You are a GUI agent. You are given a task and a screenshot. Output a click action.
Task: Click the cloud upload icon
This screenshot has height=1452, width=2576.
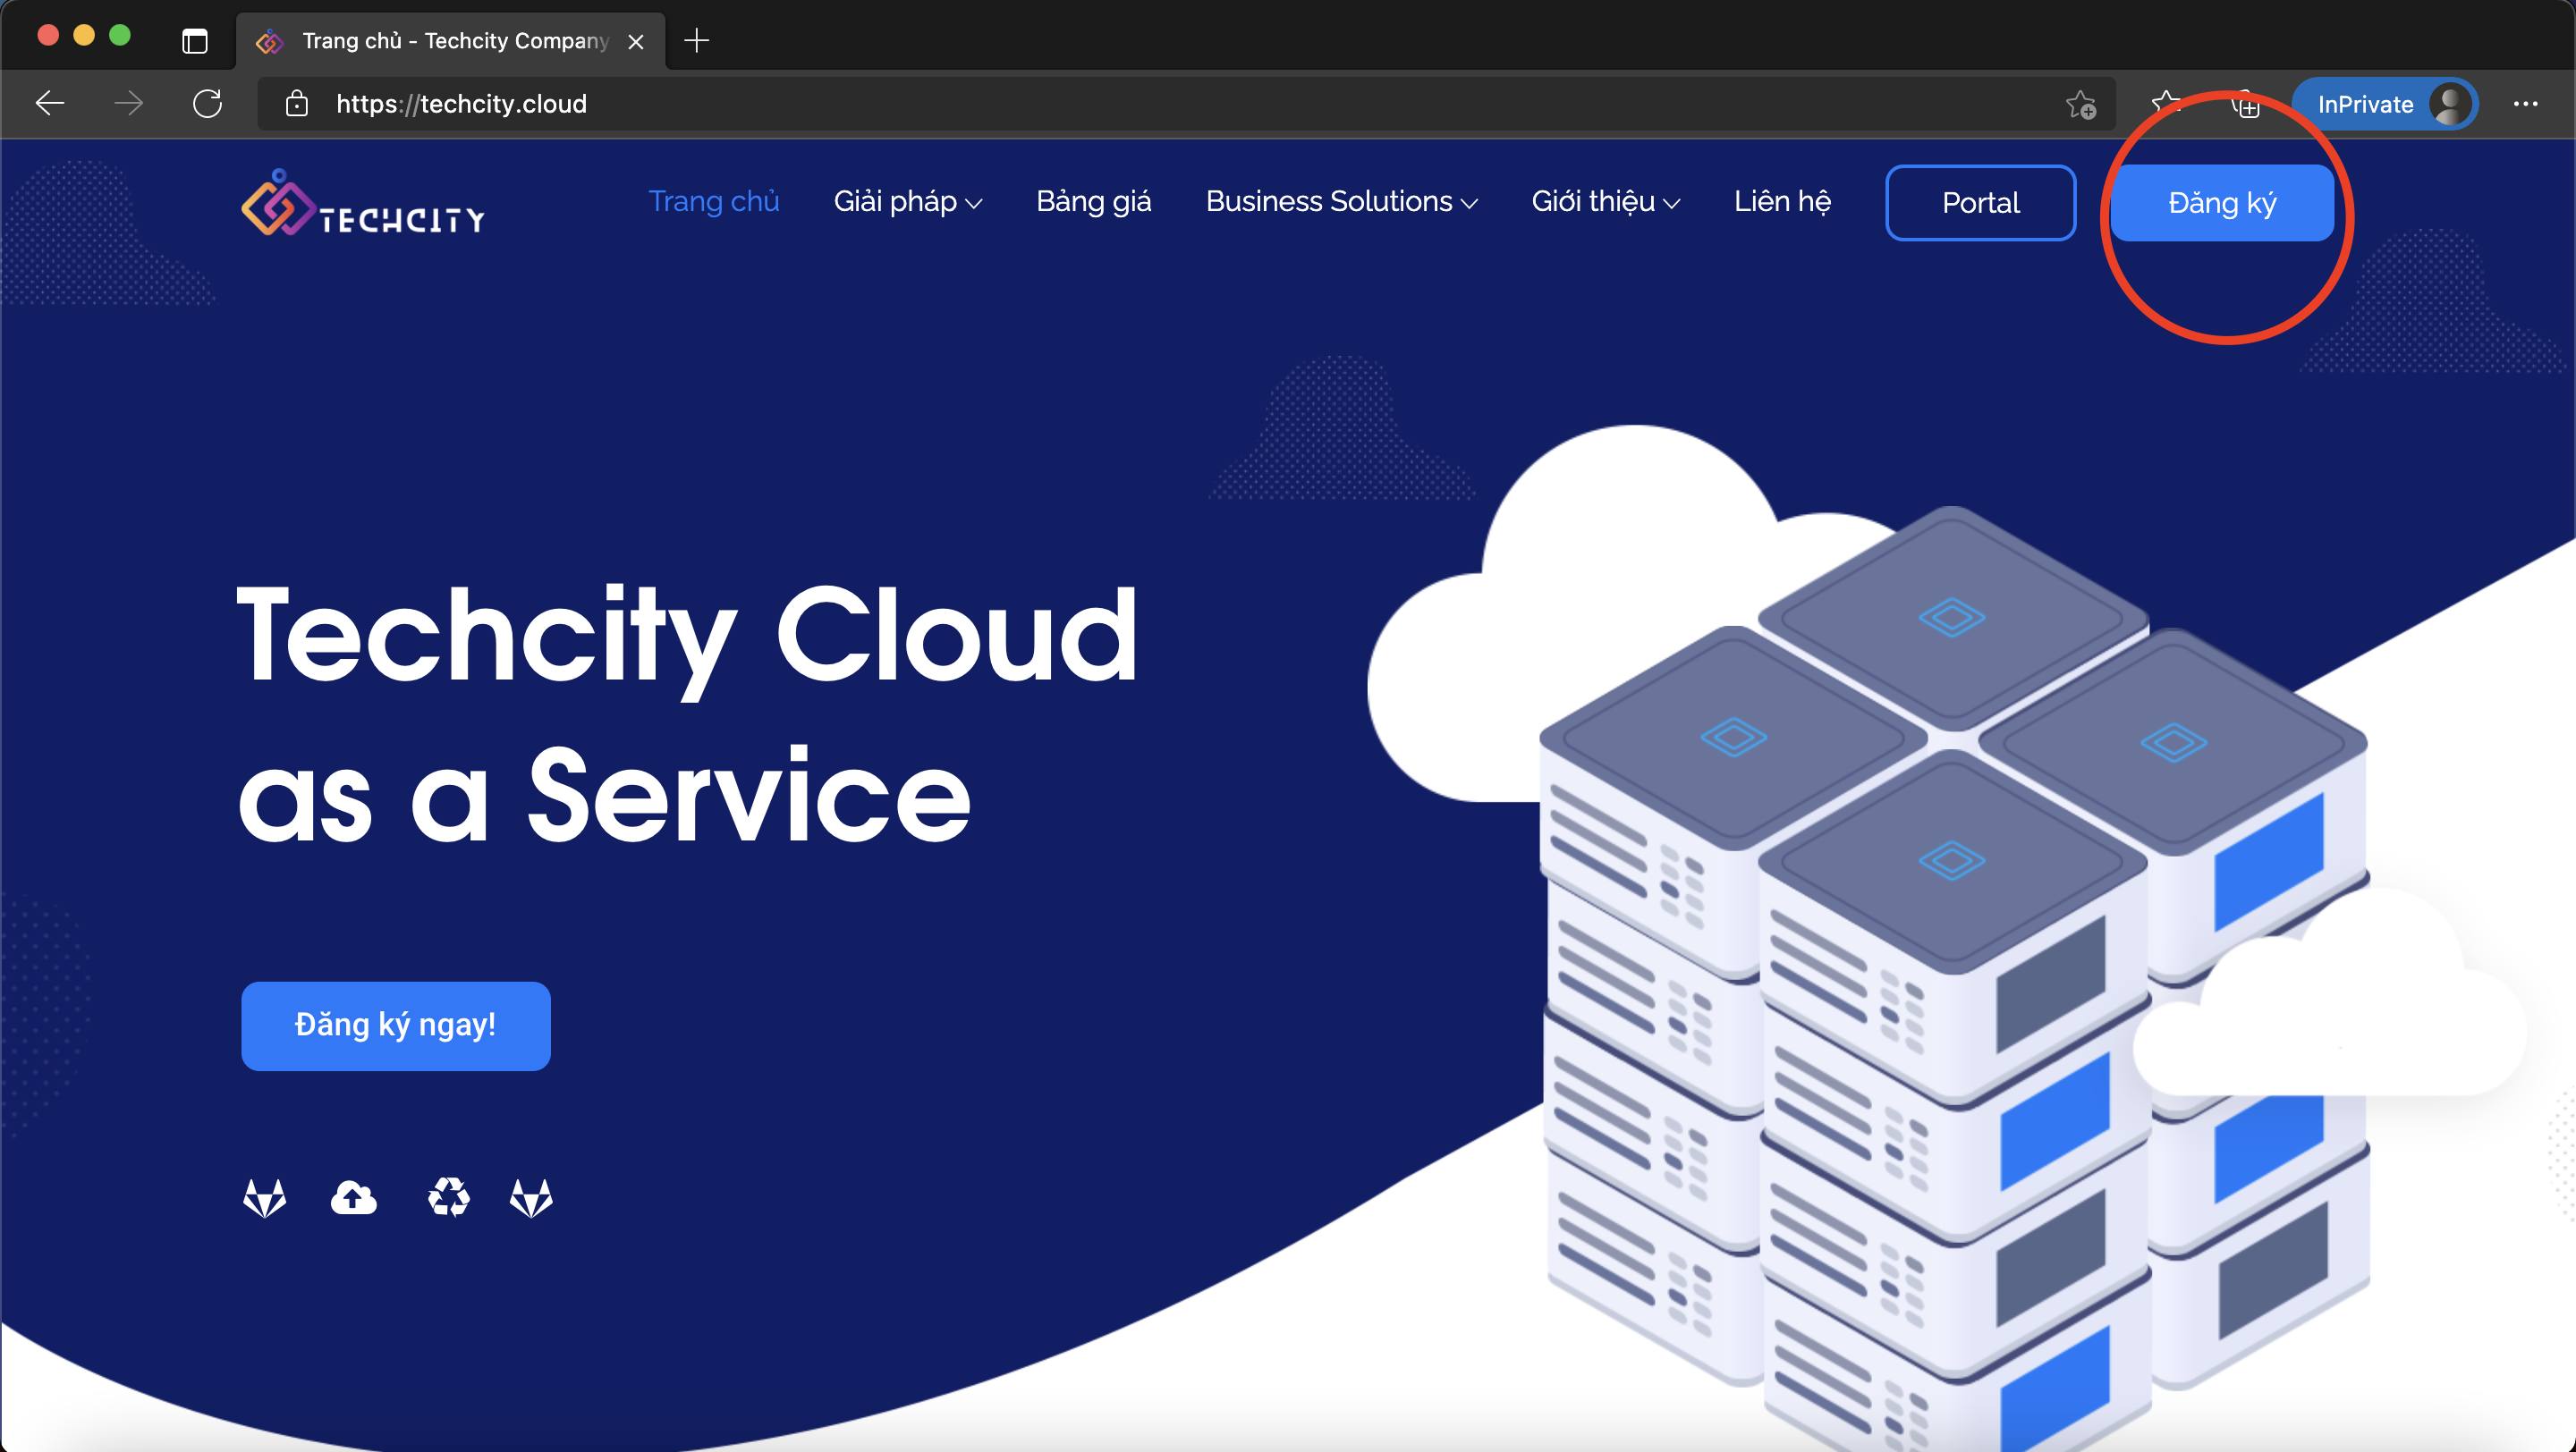[354, 1197]
